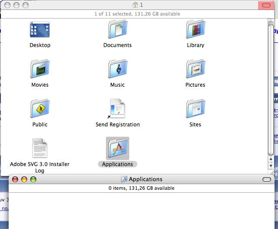The image size is (278, 229).
Task: Click the "Public" label
Action: pyautogui.click(x=40, y=124)
